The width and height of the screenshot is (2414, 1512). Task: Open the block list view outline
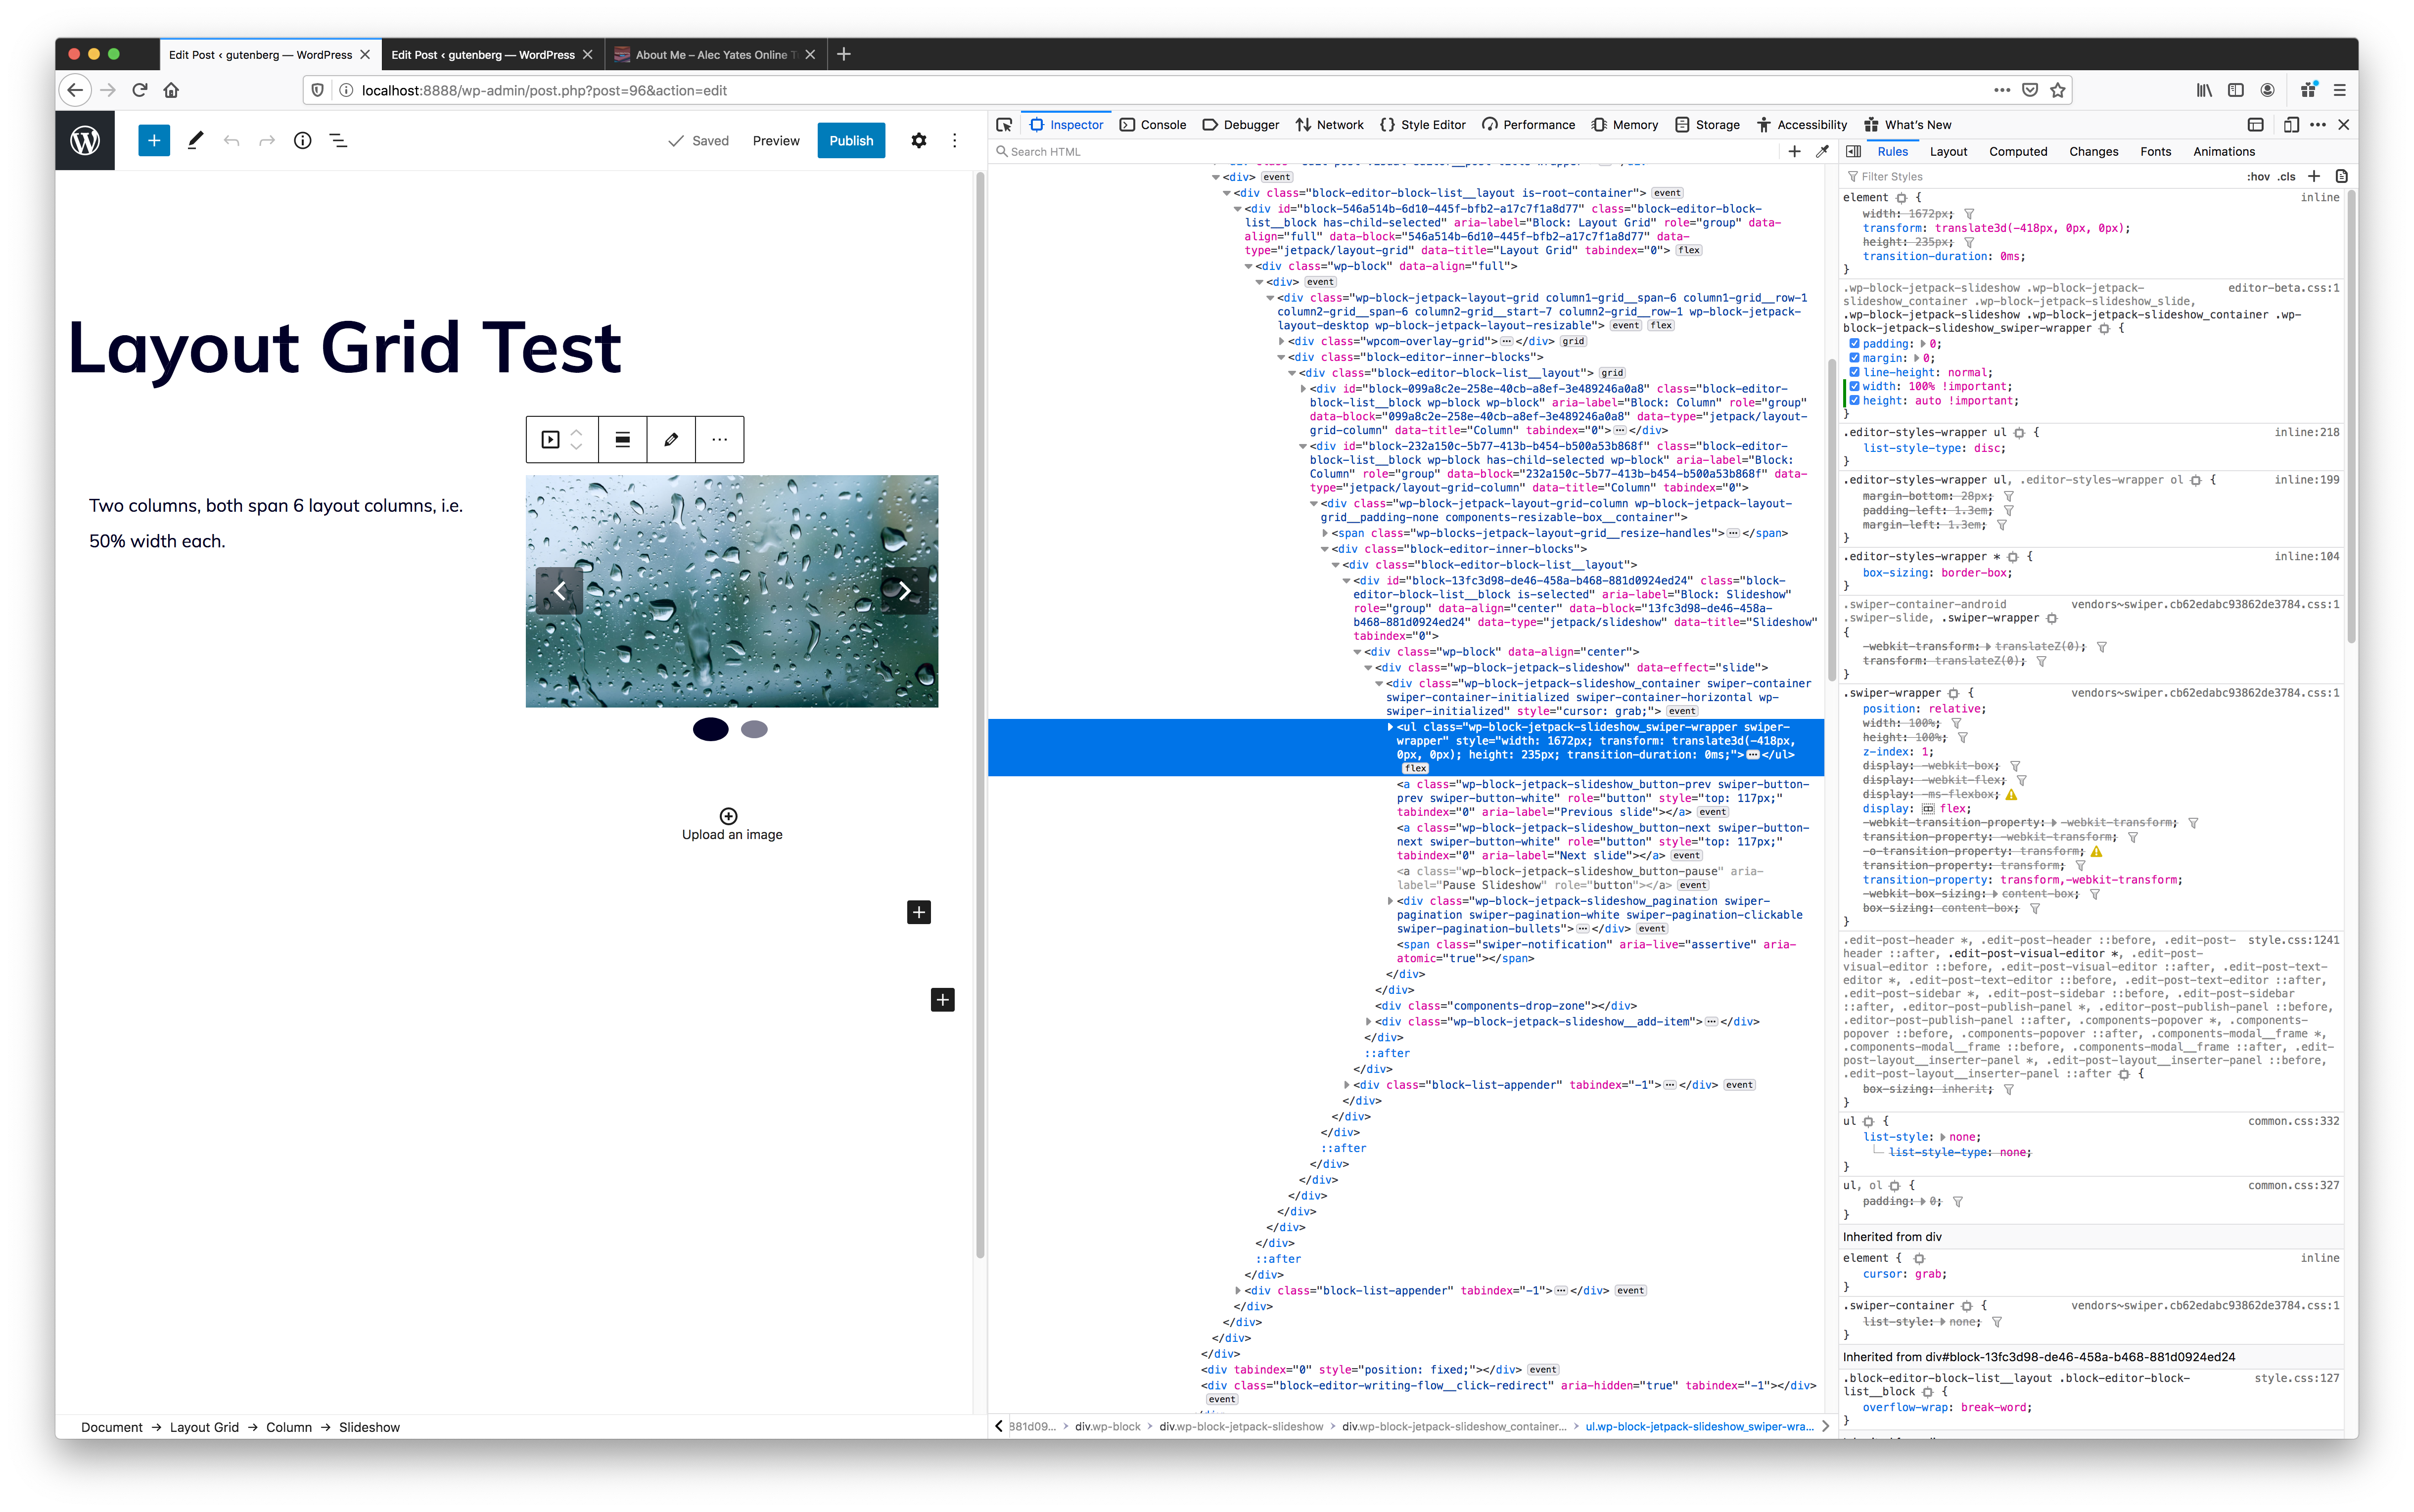coord(339,141)
